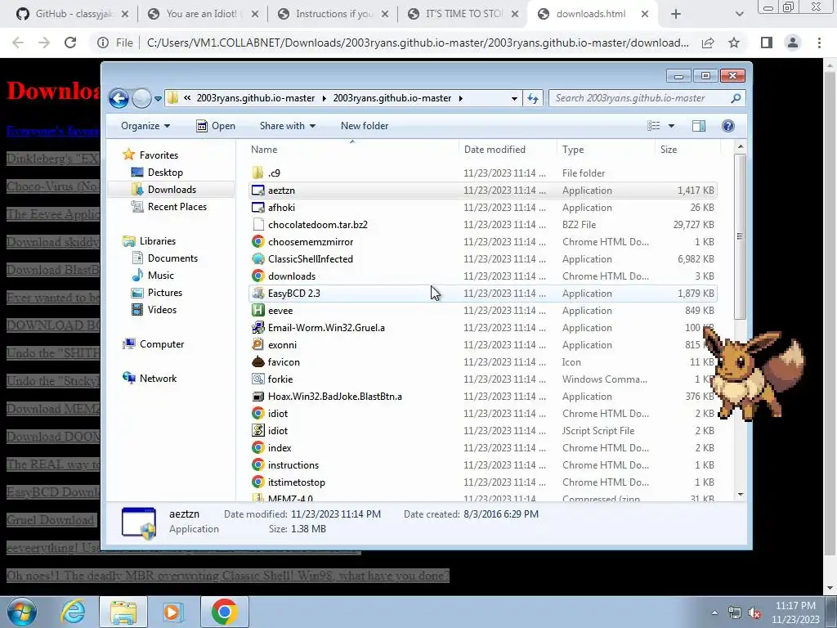Viewport: 837px width, 628px height.
Task: Select the instructions HTML file icon
Action: pos(257,465)
